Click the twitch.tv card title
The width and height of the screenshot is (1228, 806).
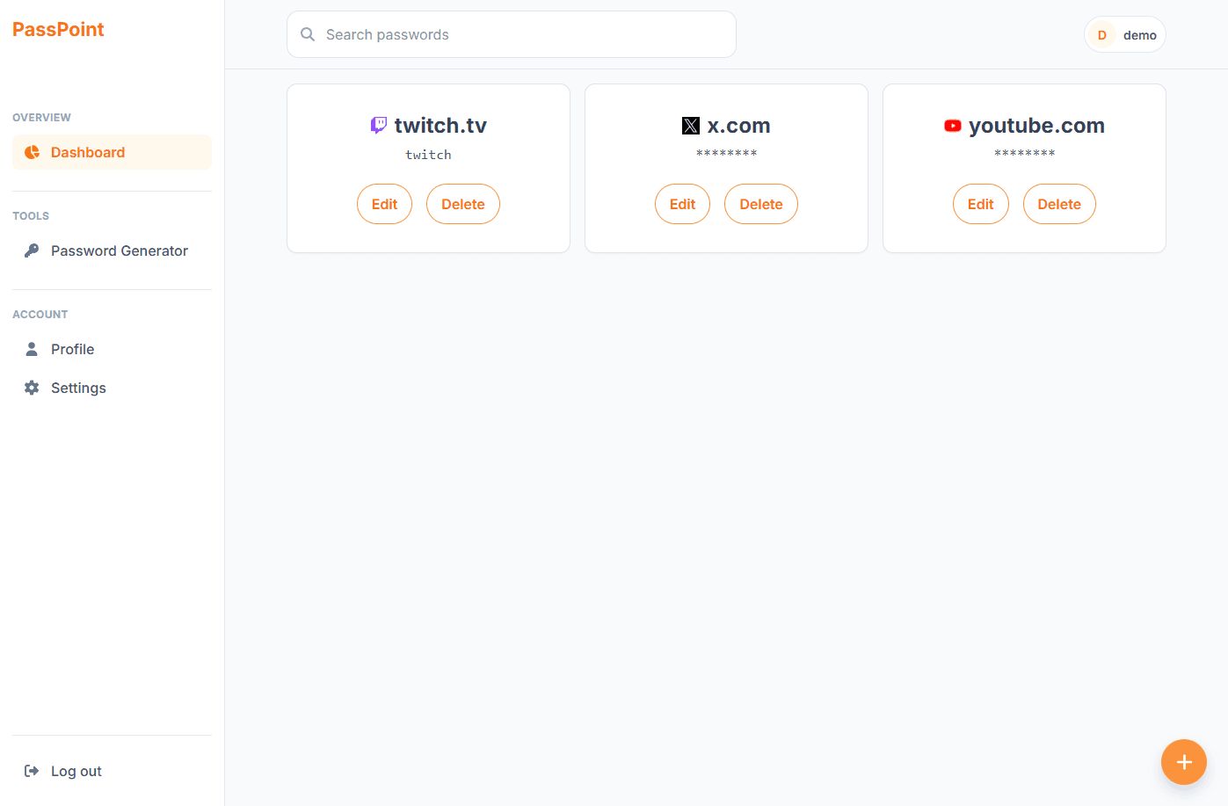coord(440,126)
